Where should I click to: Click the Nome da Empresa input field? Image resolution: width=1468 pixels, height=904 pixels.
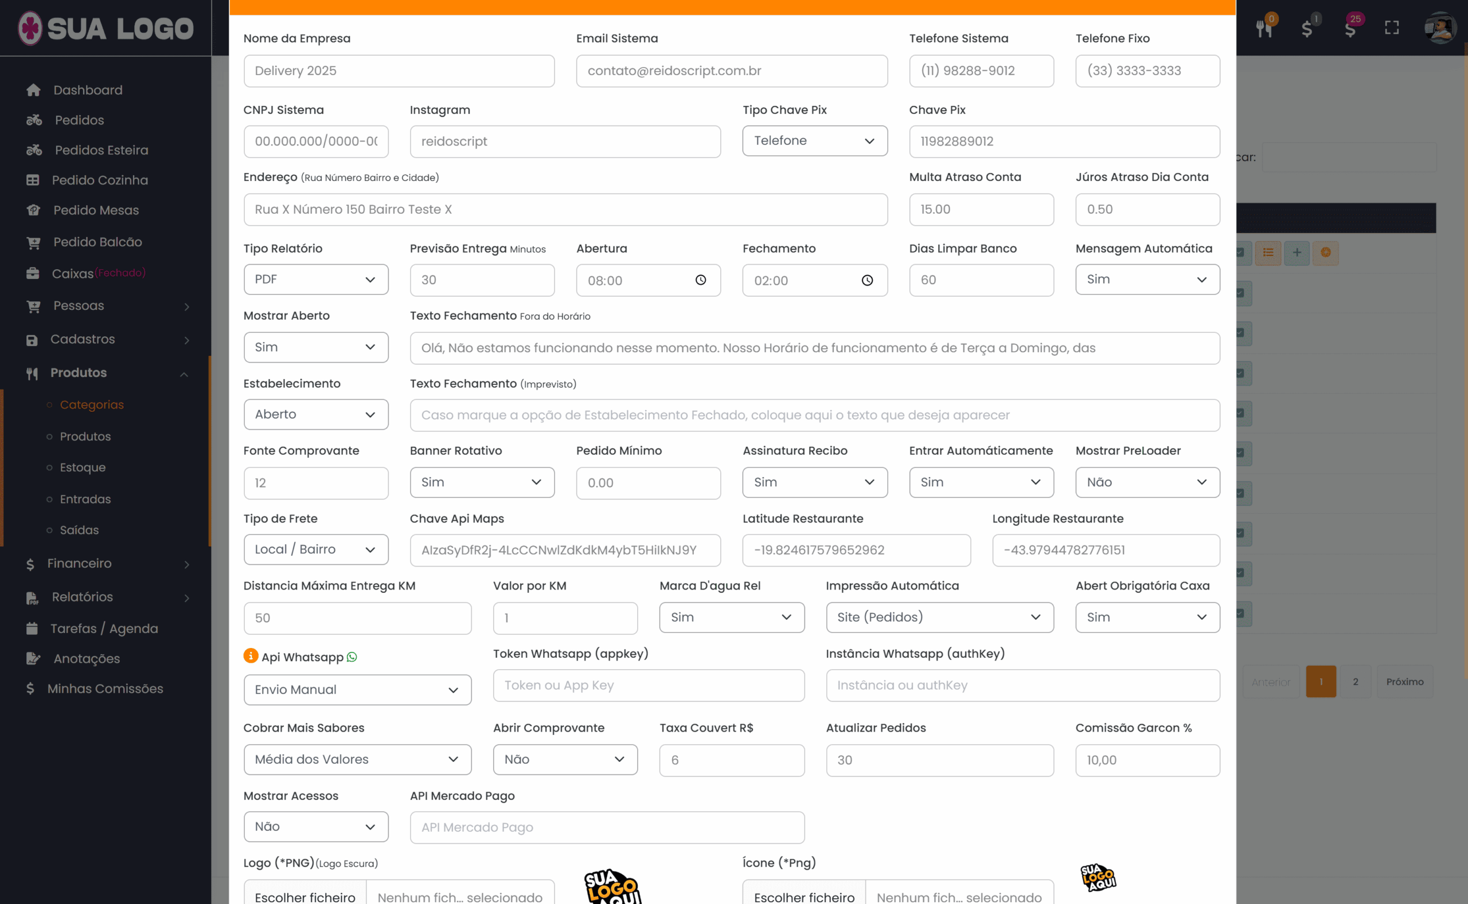point(399,71)
